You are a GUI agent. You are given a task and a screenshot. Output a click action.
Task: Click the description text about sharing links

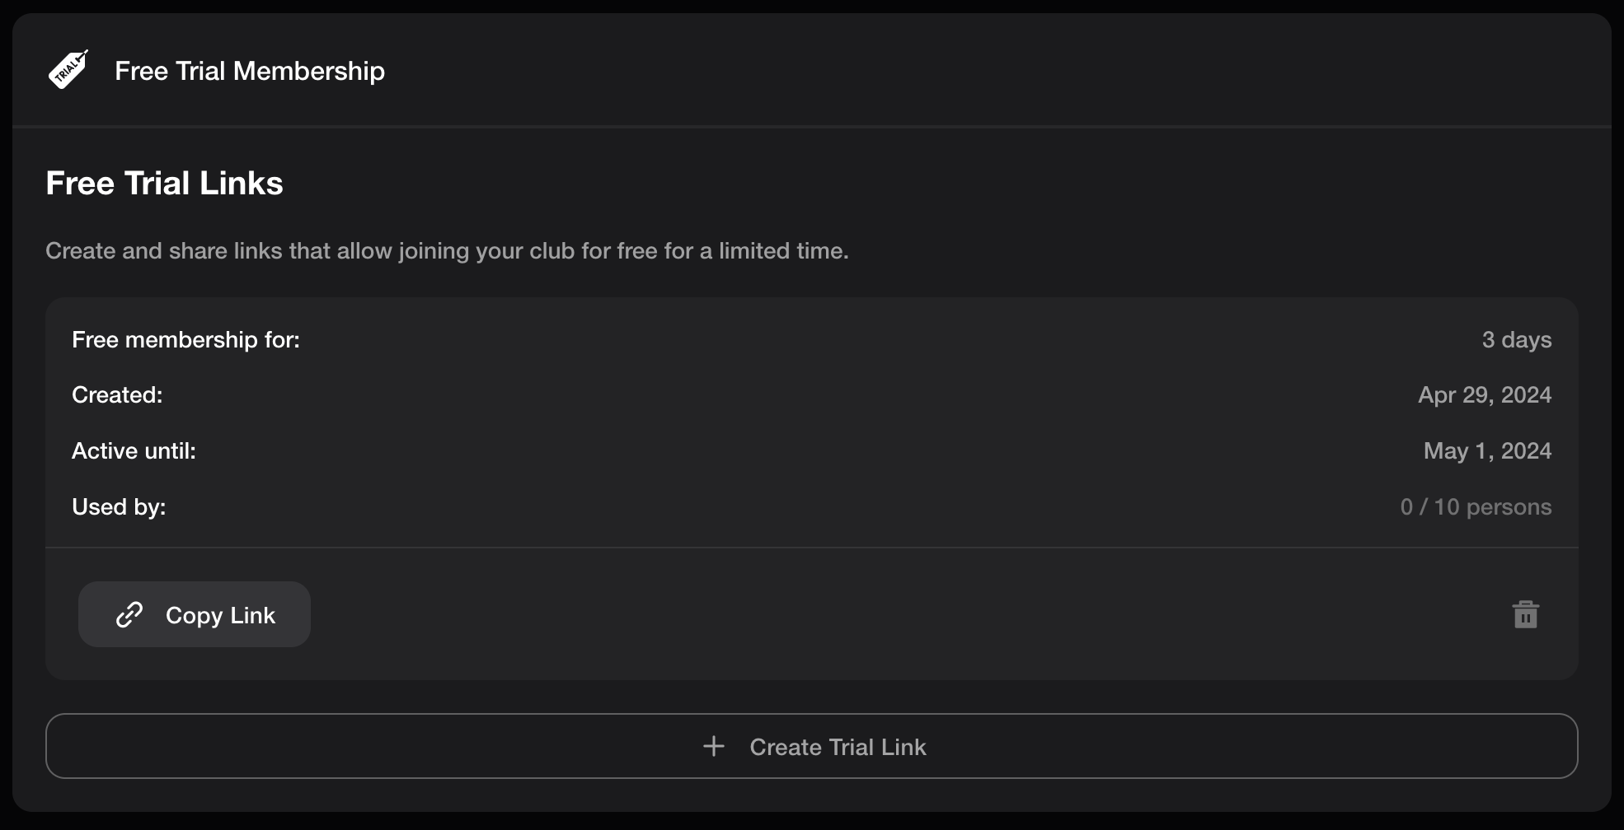click(x=447, y=251)
